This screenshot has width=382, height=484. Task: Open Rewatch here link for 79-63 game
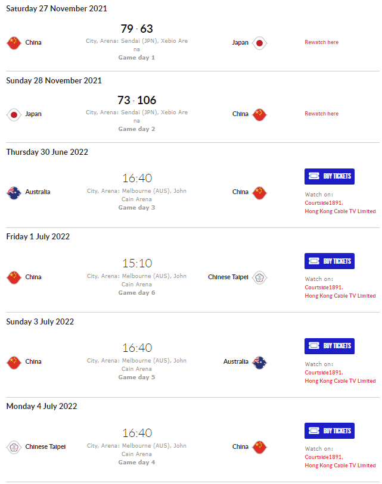(321, 42)
